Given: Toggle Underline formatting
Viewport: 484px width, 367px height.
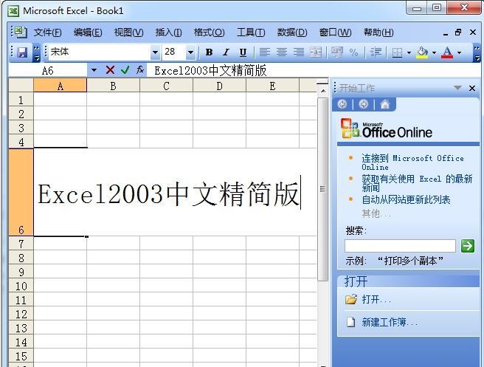Looking at the screenshot, I should click(x=243, y=52).
